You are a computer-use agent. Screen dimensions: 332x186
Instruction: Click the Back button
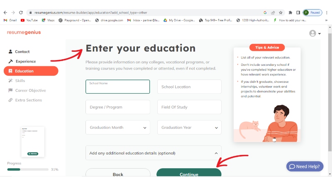118,174
